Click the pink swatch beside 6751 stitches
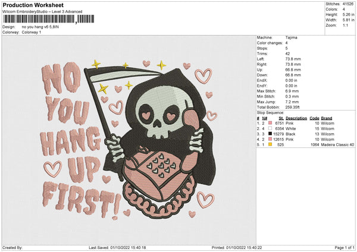The height and width of the screenshot is (252, 357). pos(270,123)
